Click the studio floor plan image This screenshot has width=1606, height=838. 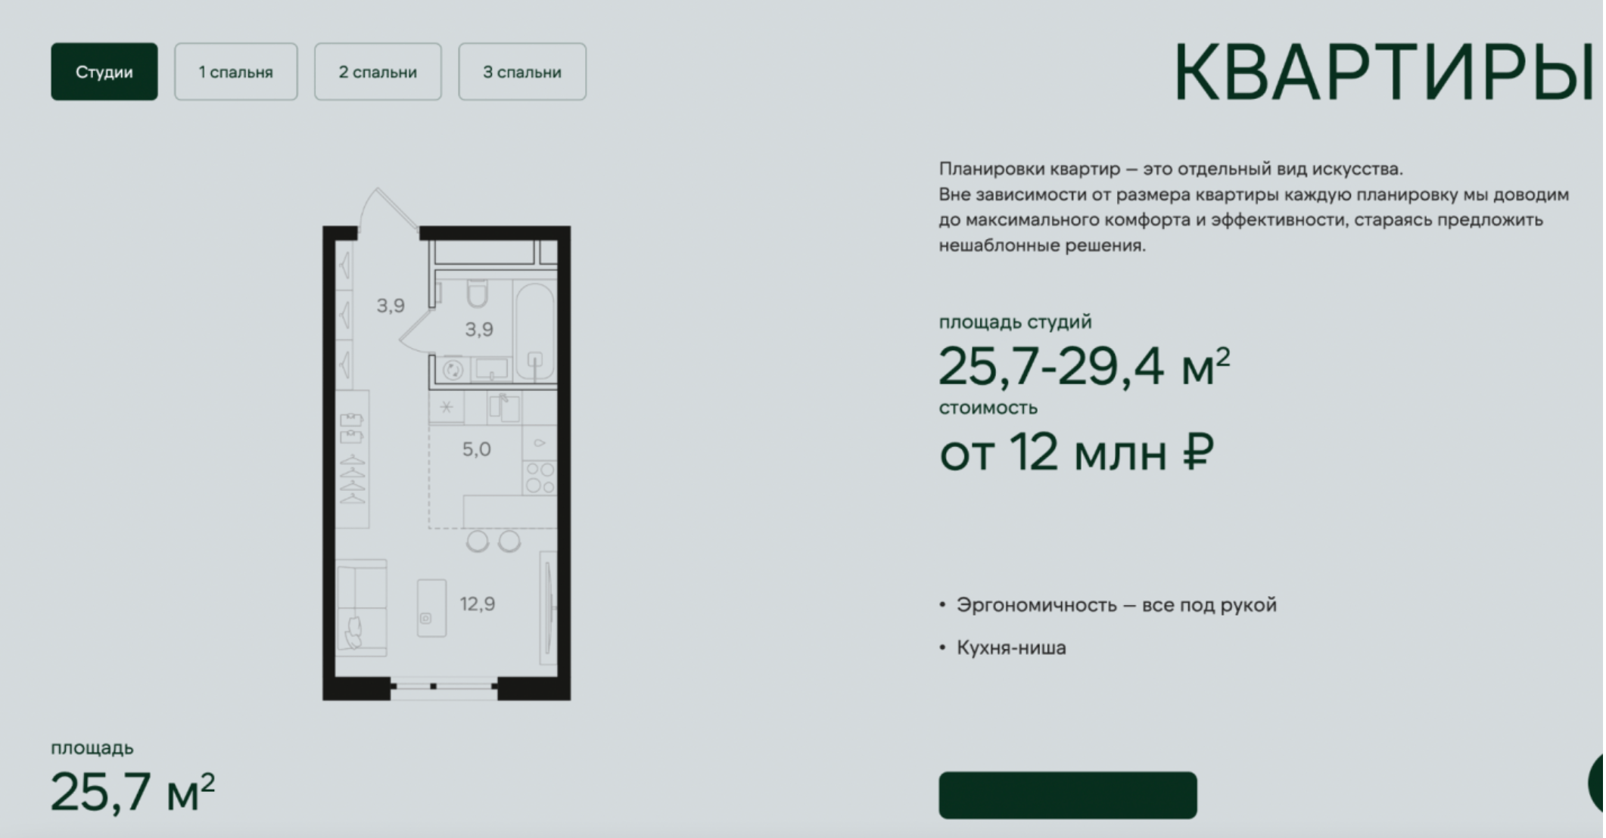tap(447, 445)
